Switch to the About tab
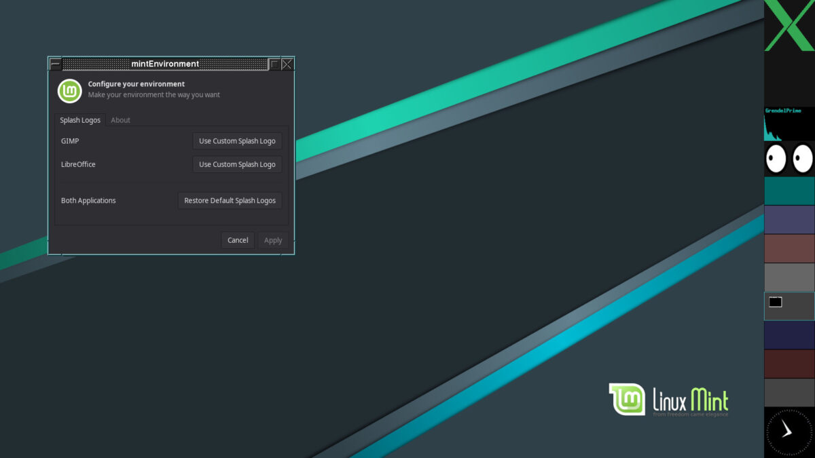The height and width of the screenshot is (458, 815). 120,119
